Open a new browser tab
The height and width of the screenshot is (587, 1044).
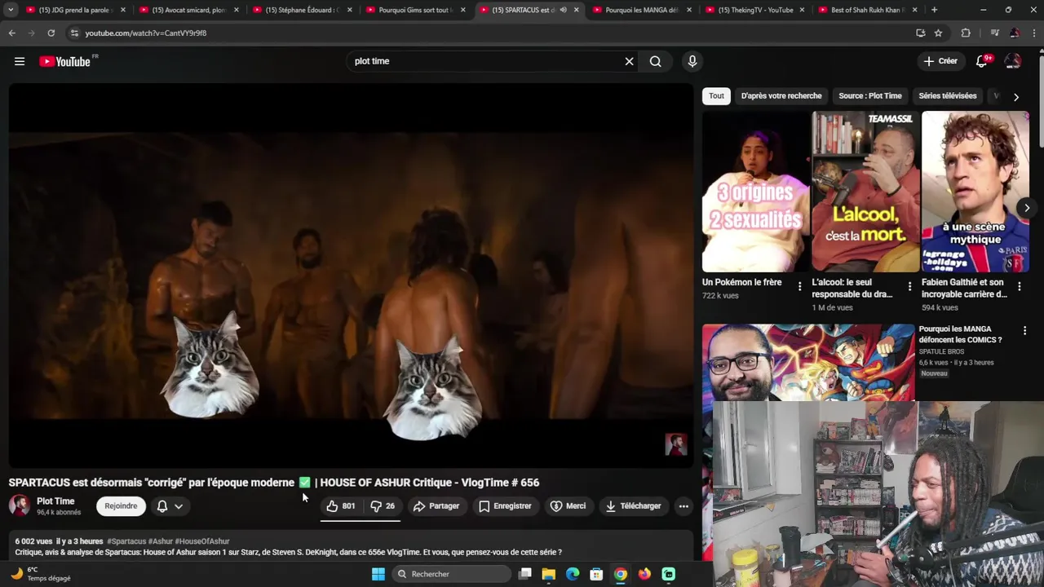pyautogui.click(x=935, y=10)
